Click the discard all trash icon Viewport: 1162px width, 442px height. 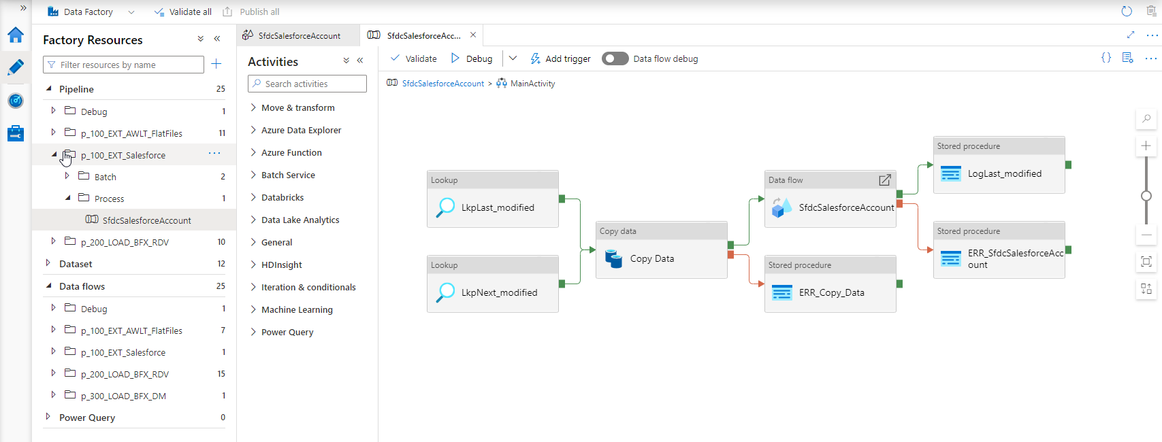click(1150, 12)
